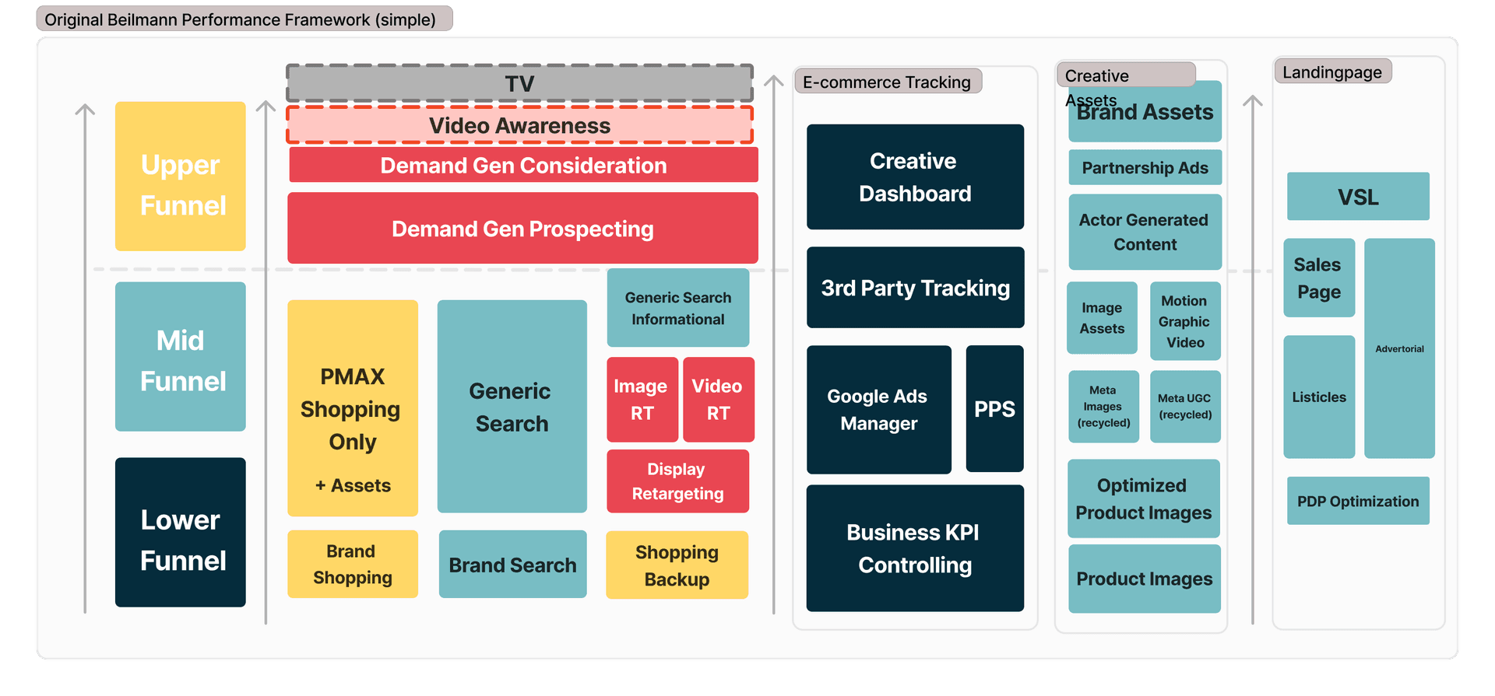Select the dashed gray TV box
The height and width of the screenshot is (696, 1495).
point(519,83)
